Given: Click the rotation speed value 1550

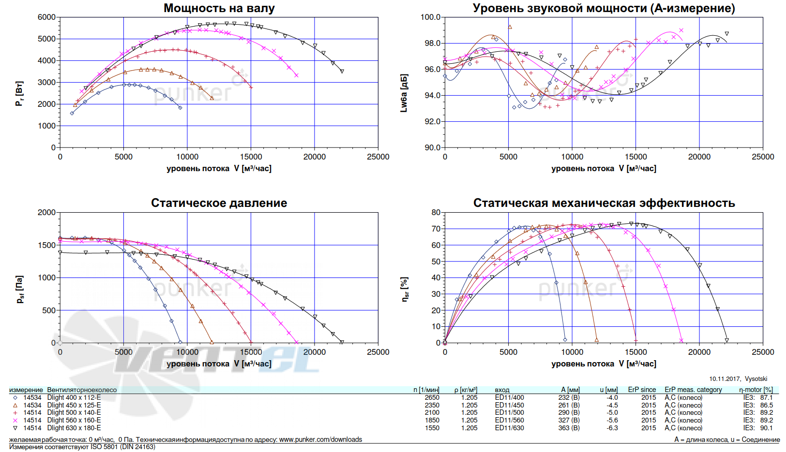Looking at the screenshot, I should coord(432,428).
